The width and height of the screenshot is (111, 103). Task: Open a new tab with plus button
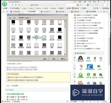102,12
